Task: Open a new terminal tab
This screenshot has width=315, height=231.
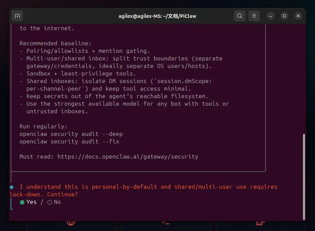Action: [x=17, y=16]
